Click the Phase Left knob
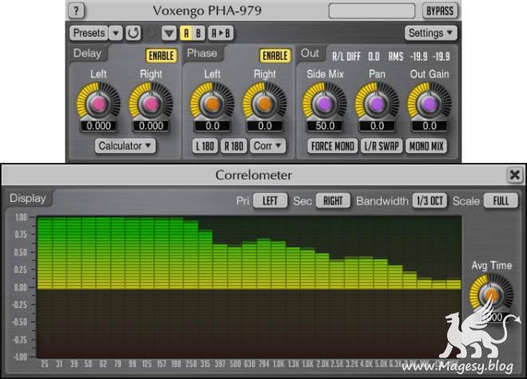This screenshot has width=527, height=379. (212, 104)
